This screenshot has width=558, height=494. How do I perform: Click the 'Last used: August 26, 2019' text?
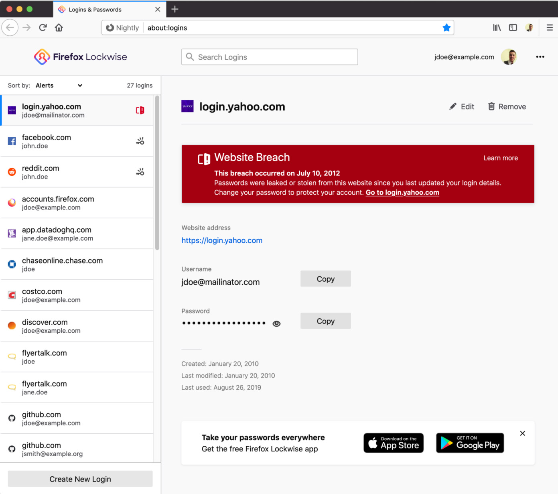tap(221, 388)
